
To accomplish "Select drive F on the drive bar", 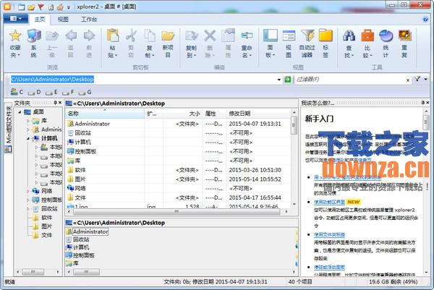I will 69,92.
